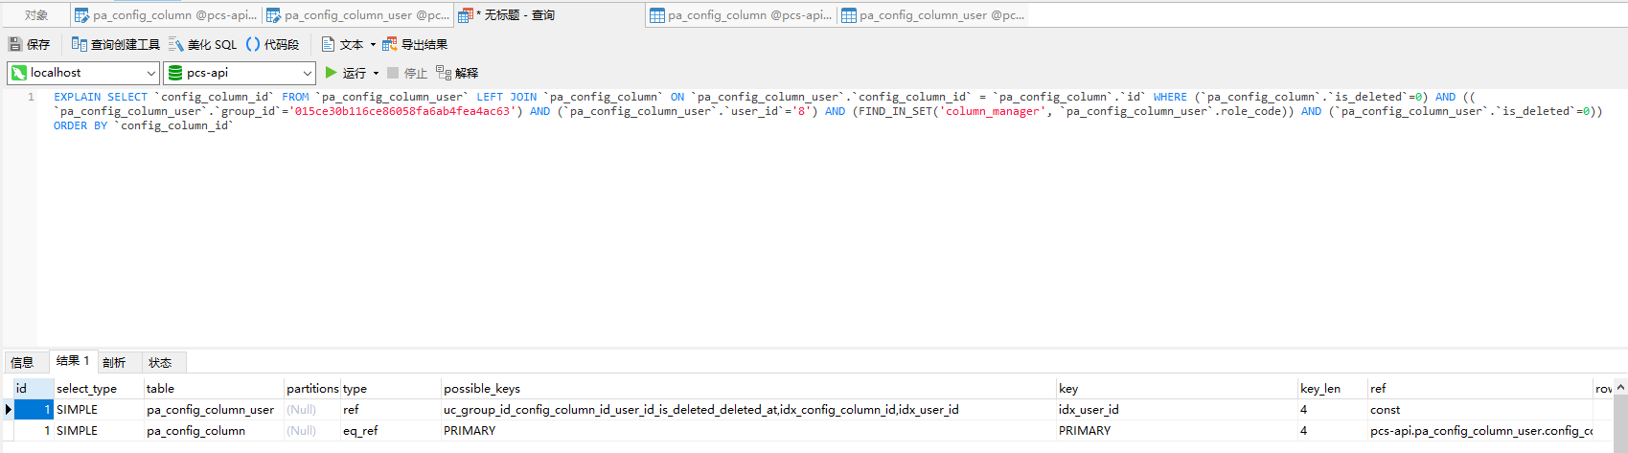Click the Save (保存) icon
Image resolution: width=1628 pixels, height=453 pixels.
[15, 44]
